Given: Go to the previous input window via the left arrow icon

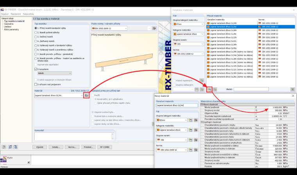Looking at the screenshot, I should tap(10, 147).
